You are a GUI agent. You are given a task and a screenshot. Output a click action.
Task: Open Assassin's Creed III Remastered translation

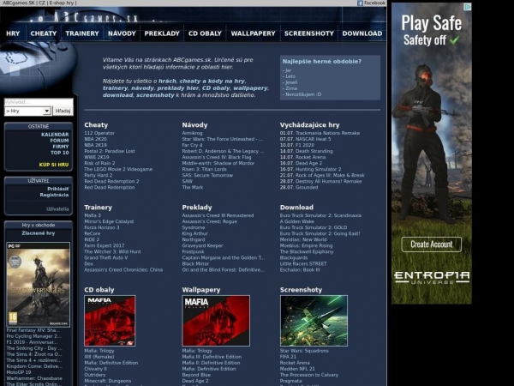tap(218, 215)
